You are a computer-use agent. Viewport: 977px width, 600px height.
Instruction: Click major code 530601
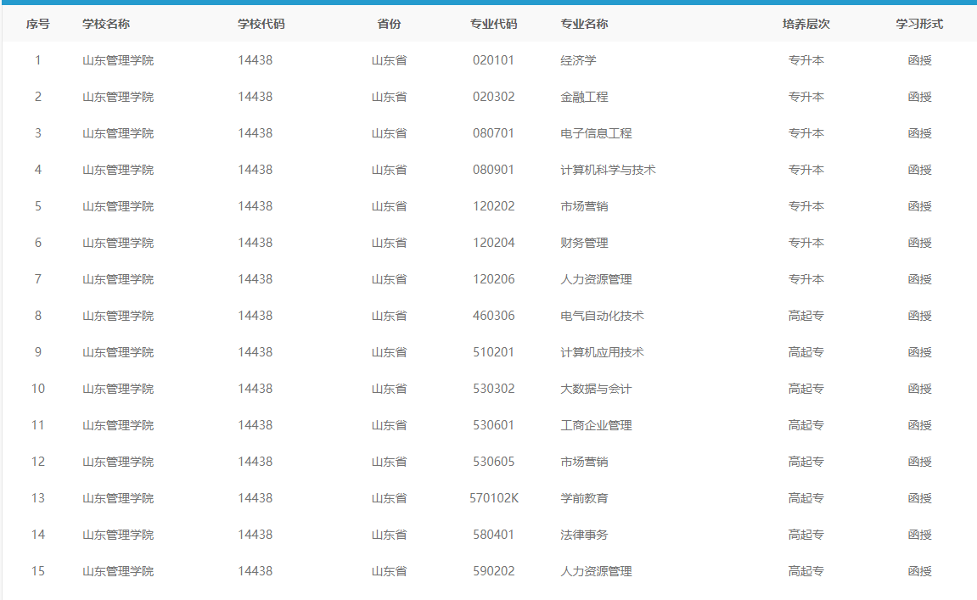pos(493,425)
